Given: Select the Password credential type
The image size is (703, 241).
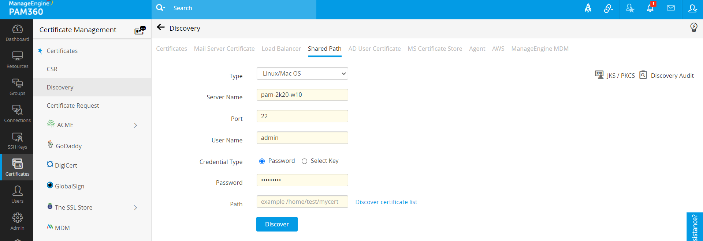Looking at the screenshot, I should (x=262, y=161).
